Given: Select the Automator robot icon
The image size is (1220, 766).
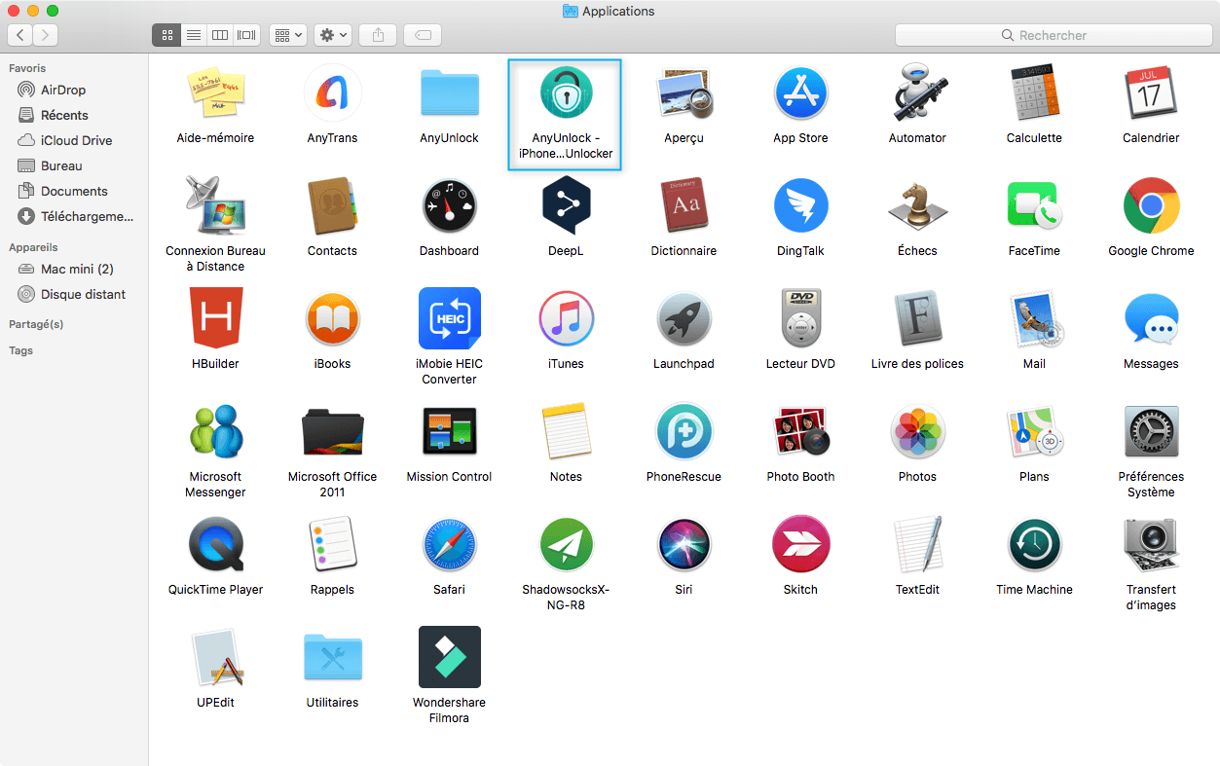Looking at the screenshot, I should pos(917,94).
